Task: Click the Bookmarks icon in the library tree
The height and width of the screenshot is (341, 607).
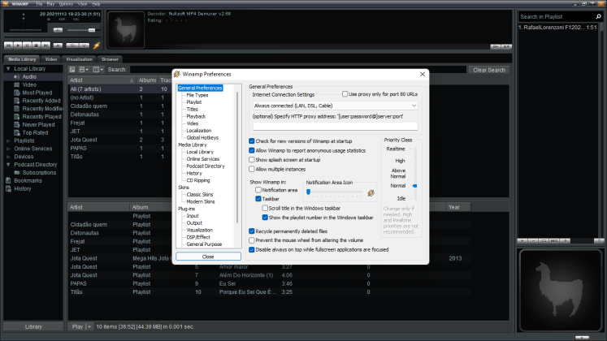Action: click(x=8, y=180)
